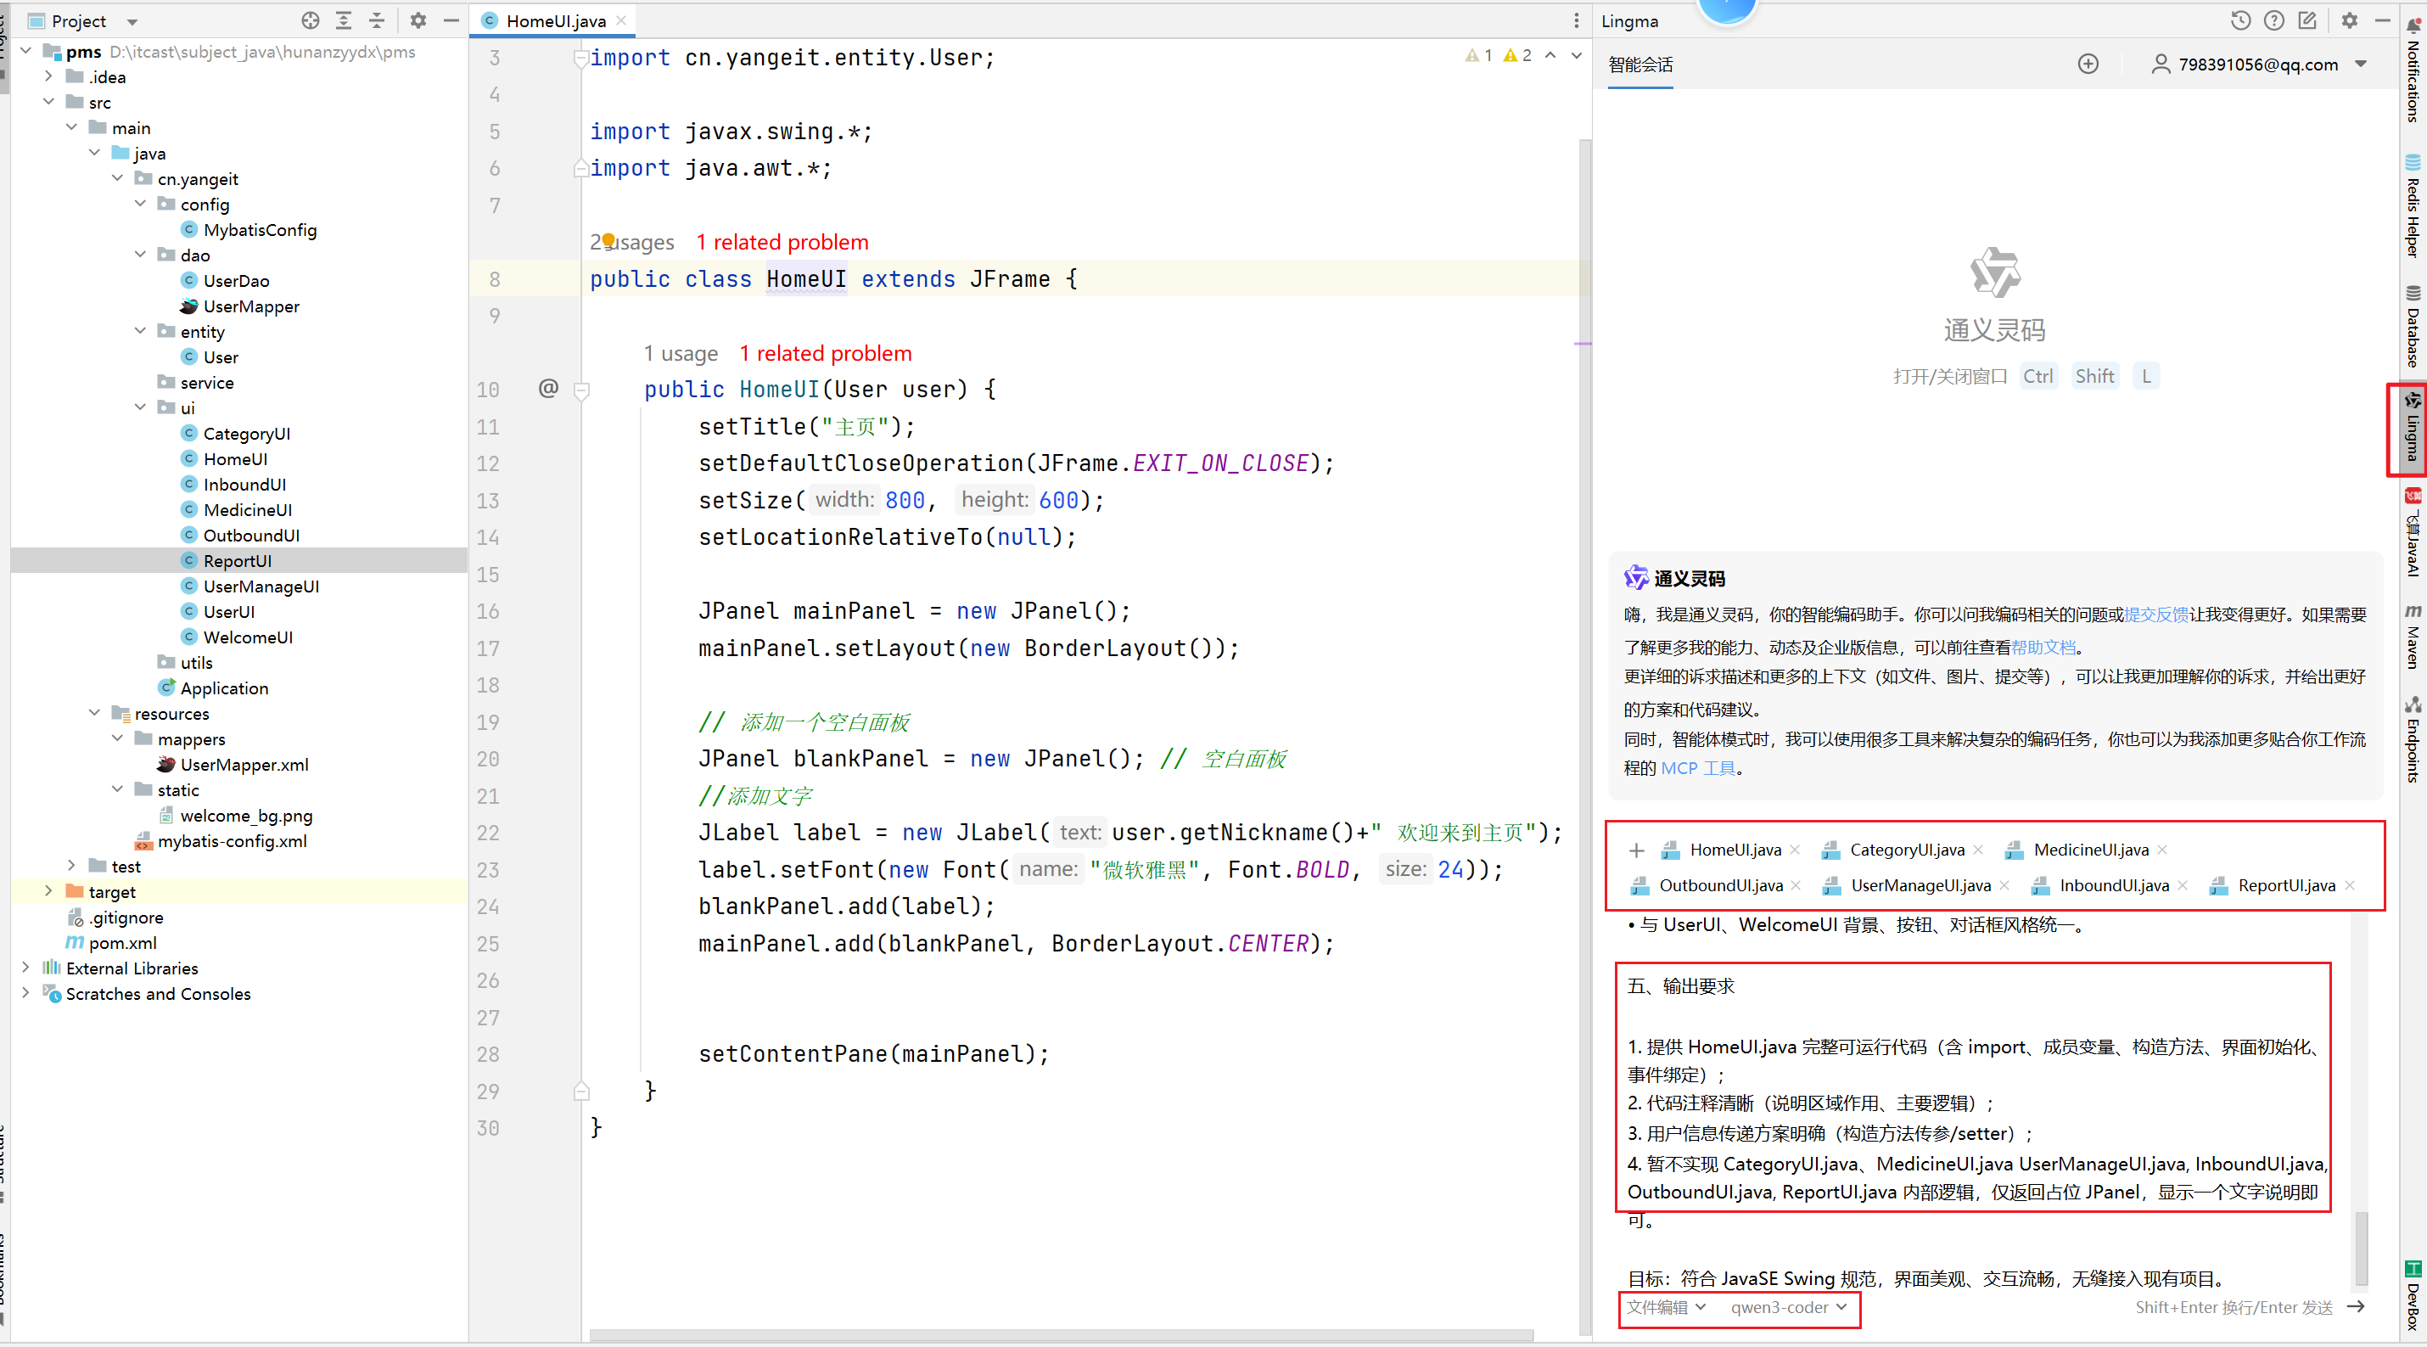Click the add context plus icon in chat
2427x1347 pixels.
point(1637,850)
